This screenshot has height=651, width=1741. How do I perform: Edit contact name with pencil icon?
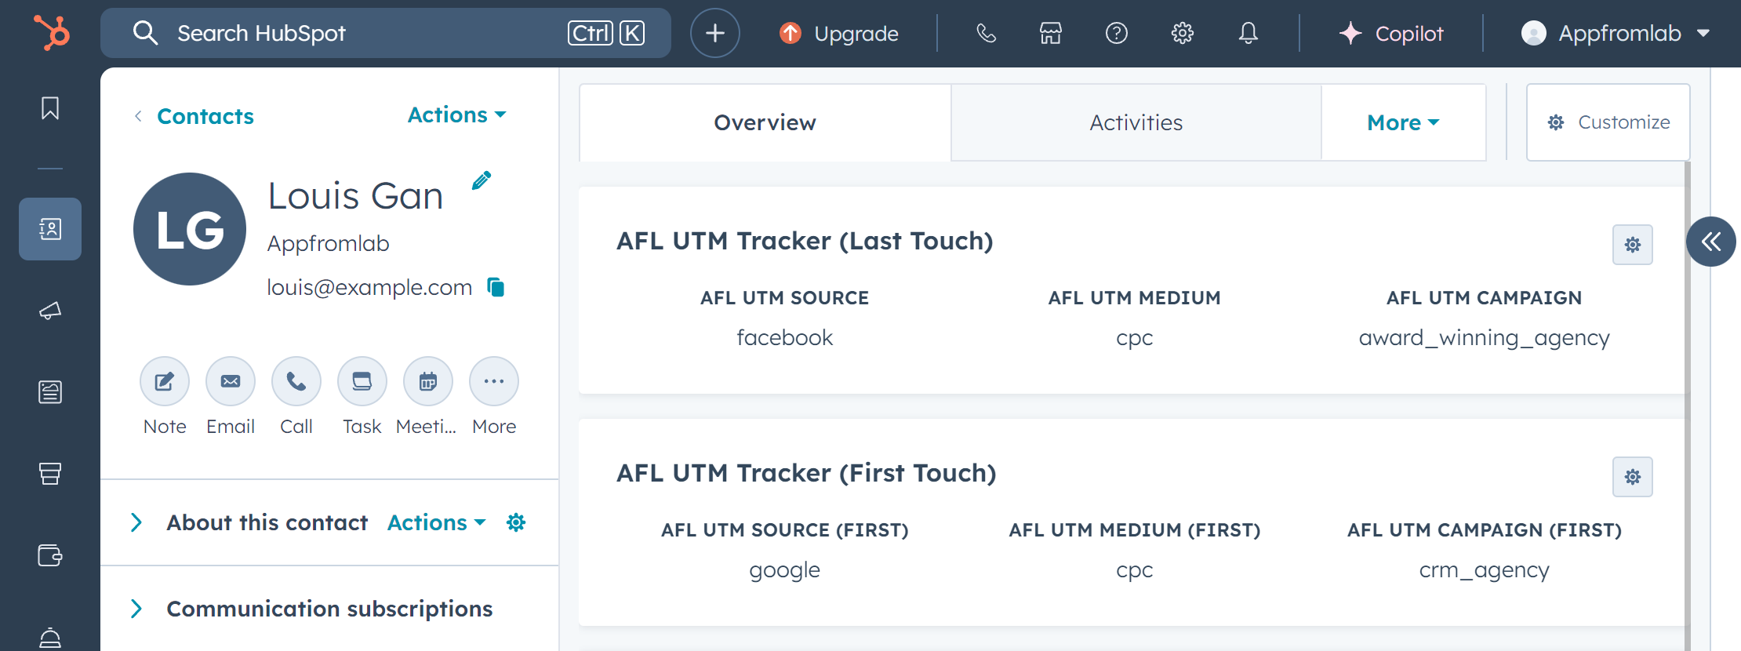pos(482,181)
